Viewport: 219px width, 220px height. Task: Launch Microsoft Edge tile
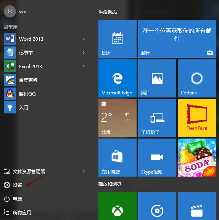[118, 78]
